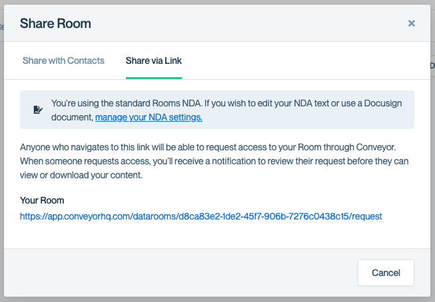Click the blank tab strip right of Share via Link
435x302 pixels.
pos(305,61)
